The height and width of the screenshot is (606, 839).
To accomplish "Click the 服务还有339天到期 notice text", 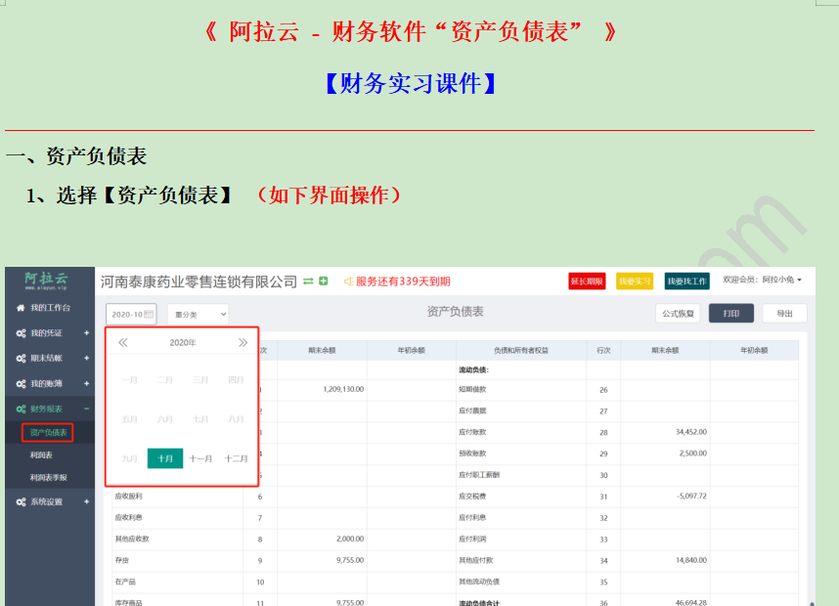I will point(403,281).
